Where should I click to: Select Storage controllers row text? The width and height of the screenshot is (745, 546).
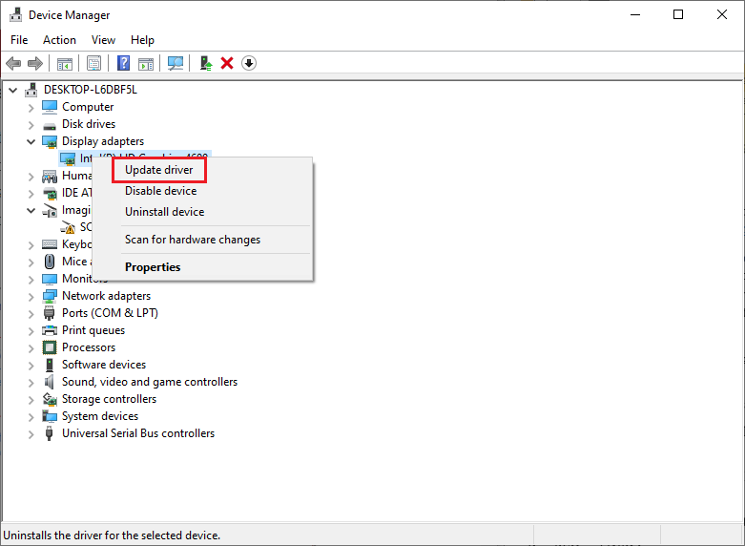[x=110, y=399]
